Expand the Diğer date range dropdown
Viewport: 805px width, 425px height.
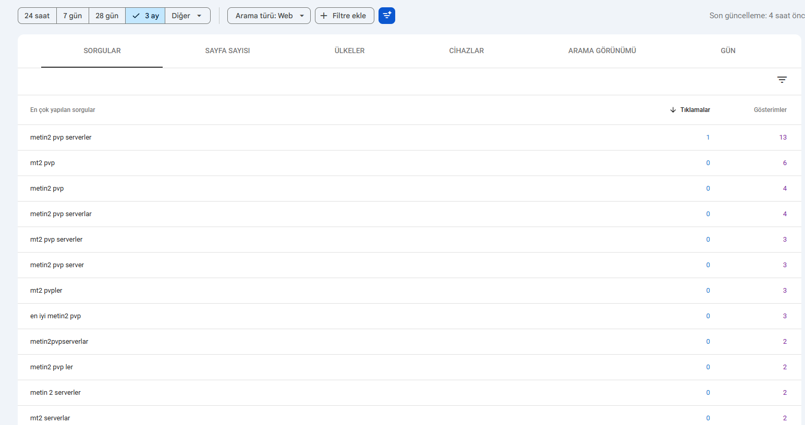[x=187, y=16]
